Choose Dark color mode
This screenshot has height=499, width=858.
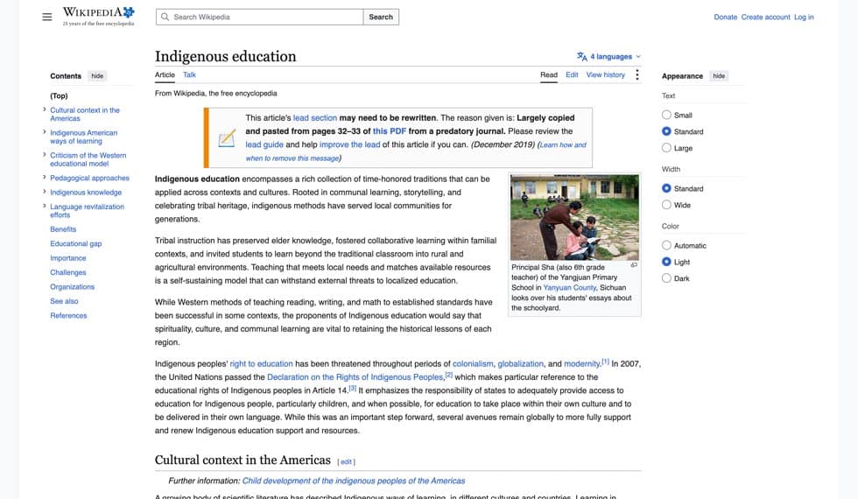point(666,278)
